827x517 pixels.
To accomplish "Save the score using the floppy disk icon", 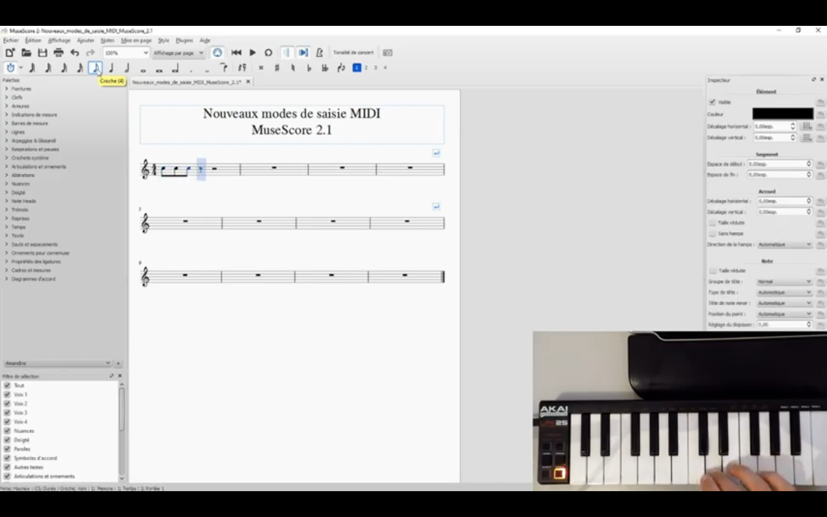I will [x=43, y=52].
